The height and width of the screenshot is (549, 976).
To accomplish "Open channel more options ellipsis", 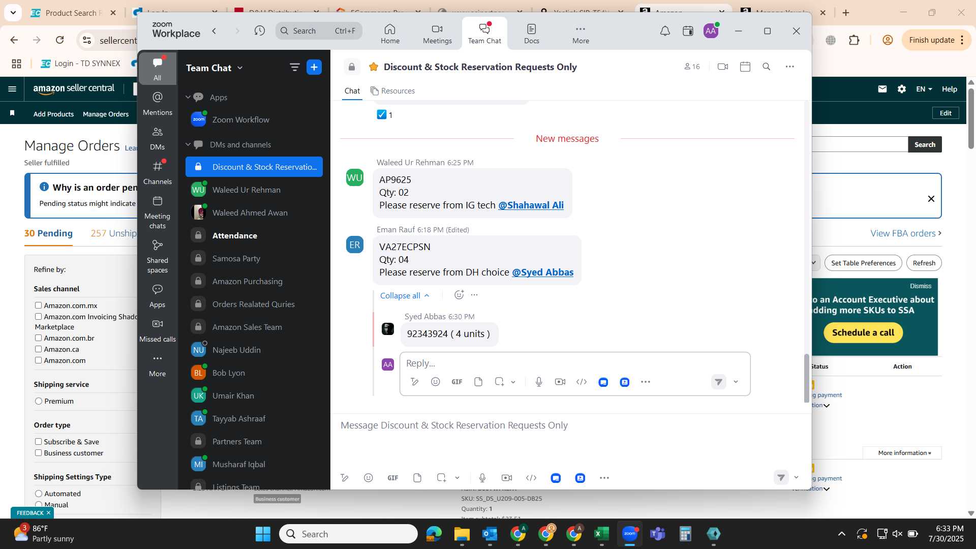I will tap(789, 67).
